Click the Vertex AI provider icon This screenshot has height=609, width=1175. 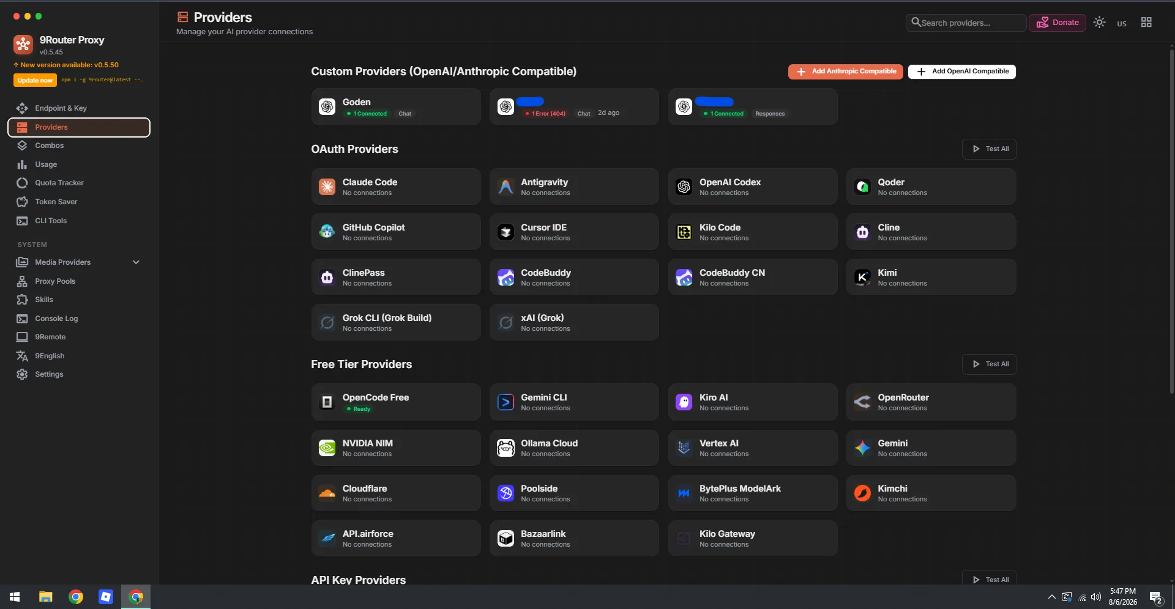tap(684, 448)
